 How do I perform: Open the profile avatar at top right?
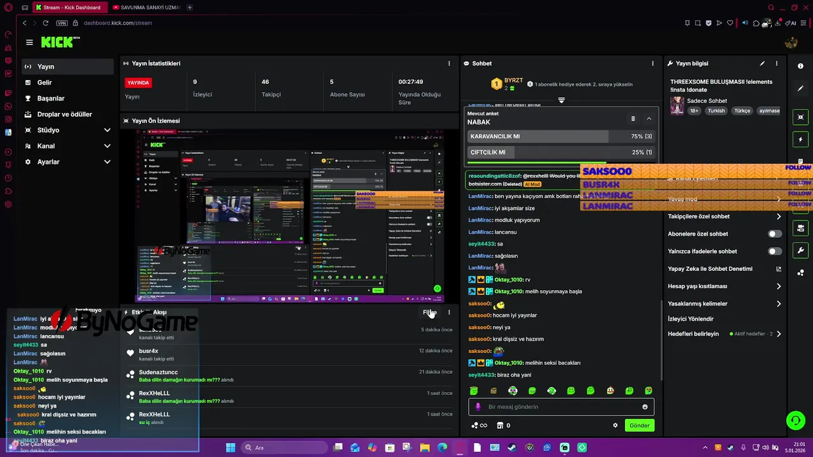click(x=791, y=43)
